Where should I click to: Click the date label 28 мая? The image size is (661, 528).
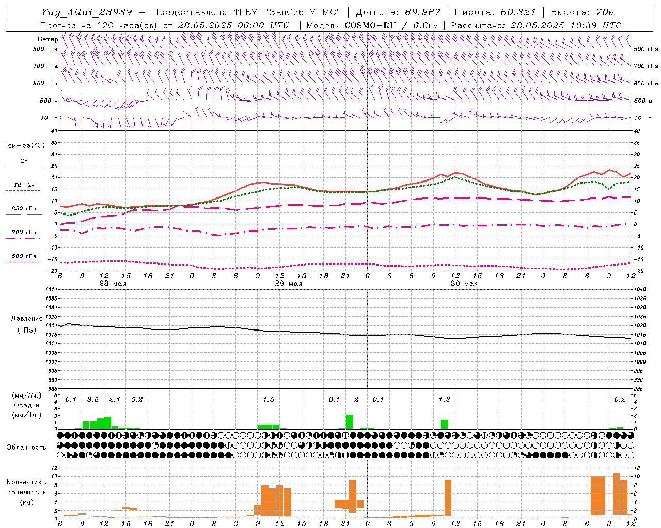pos(113,284)
